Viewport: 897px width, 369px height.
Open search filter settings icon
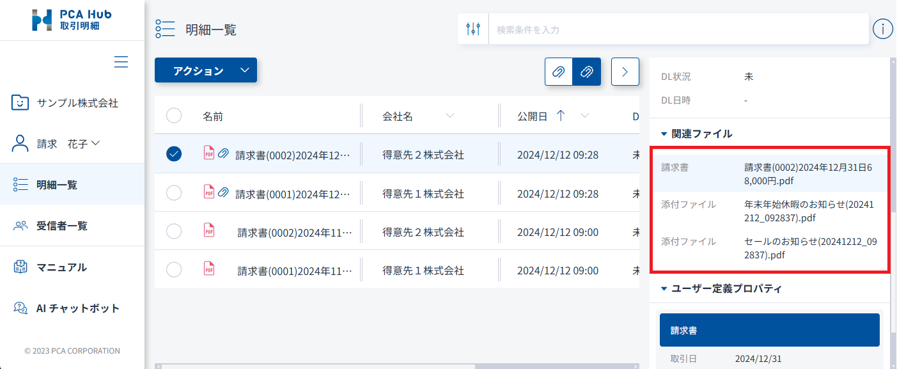coord(473,29)
